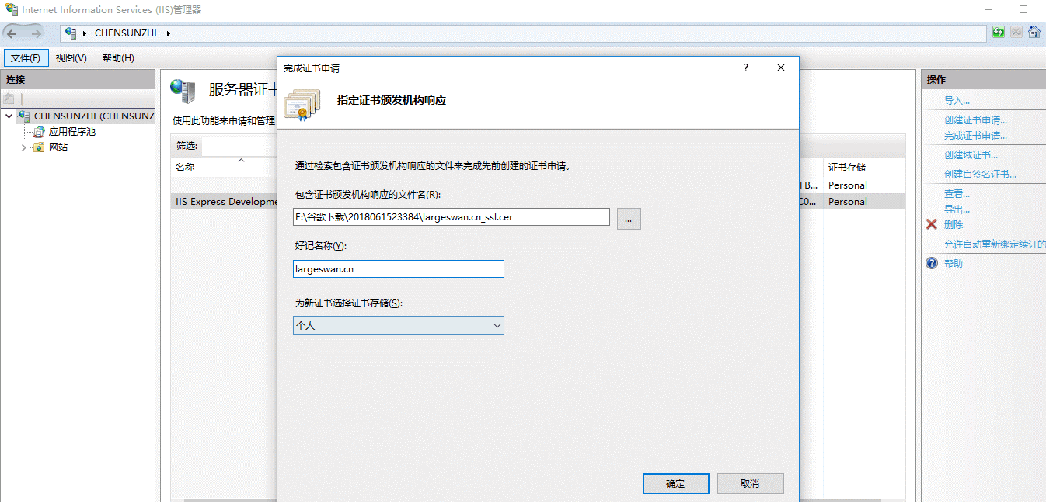Click 完成证书申请... link
The width and height of the screenshot is (1046, 502).
[975, 136]
